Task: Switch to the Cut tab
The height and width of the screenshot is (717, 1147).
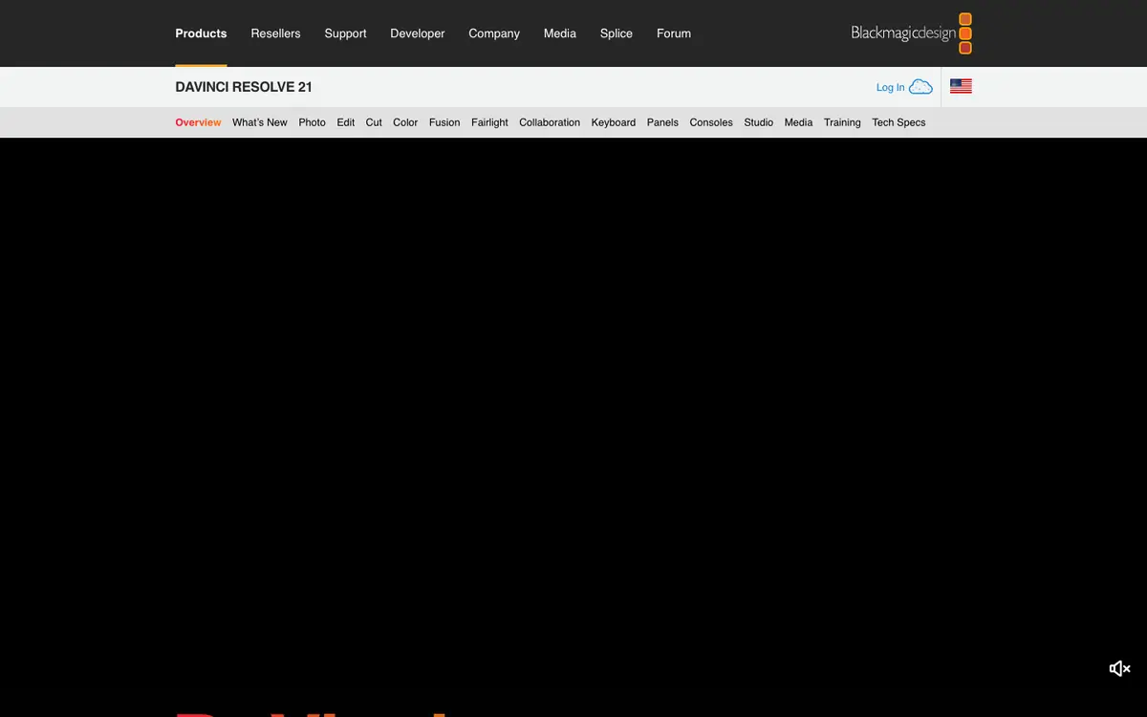Action: click(374, 122)
